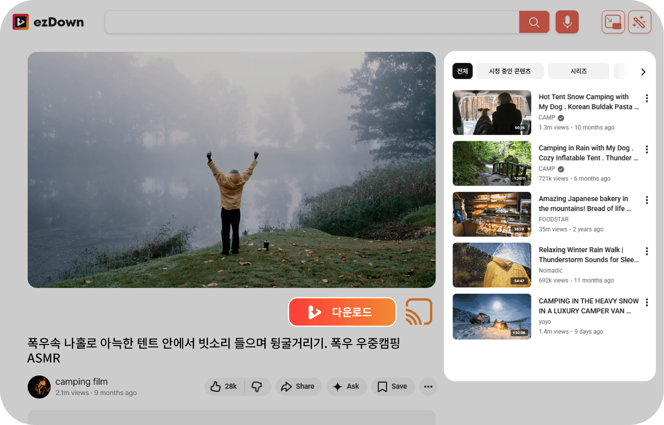Switch to the 시리즈 tab
The width and height of the screenshot is (664, 425).
[578, 71]
